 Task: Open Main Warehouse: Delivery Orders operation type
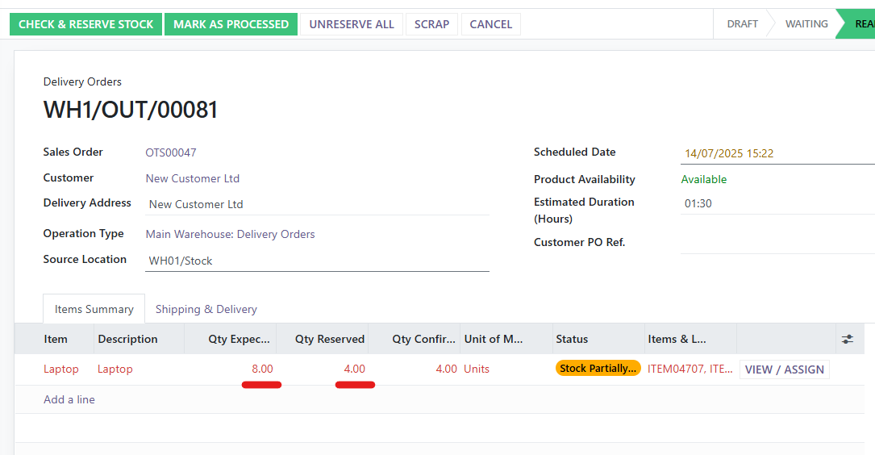click(230, 234)
